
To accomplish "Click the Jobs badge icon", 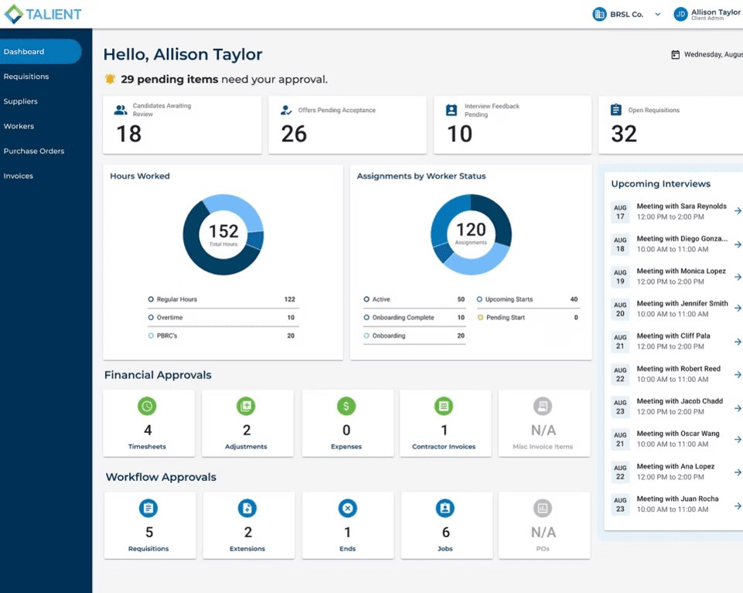I will 445,508.
